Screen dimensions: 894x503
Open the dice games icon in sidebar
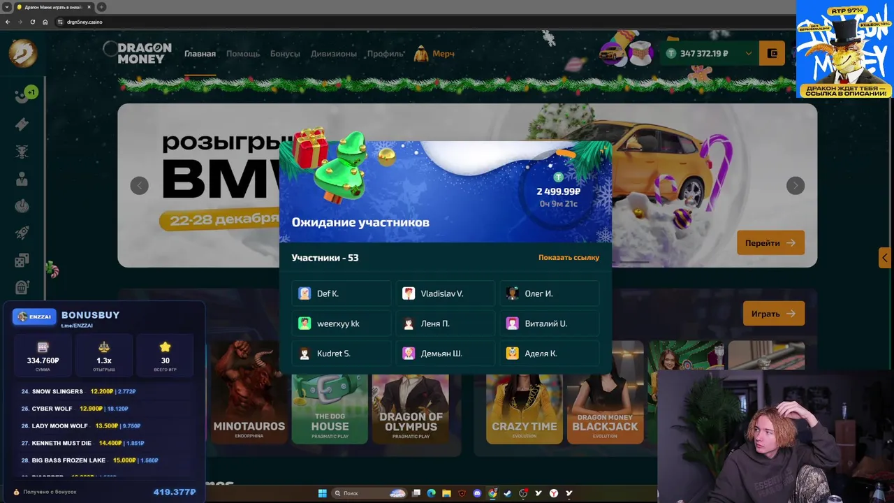22,261
